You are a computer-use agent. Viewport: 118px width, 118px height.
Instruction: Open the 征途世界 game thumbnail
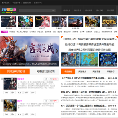coord(42,22)
